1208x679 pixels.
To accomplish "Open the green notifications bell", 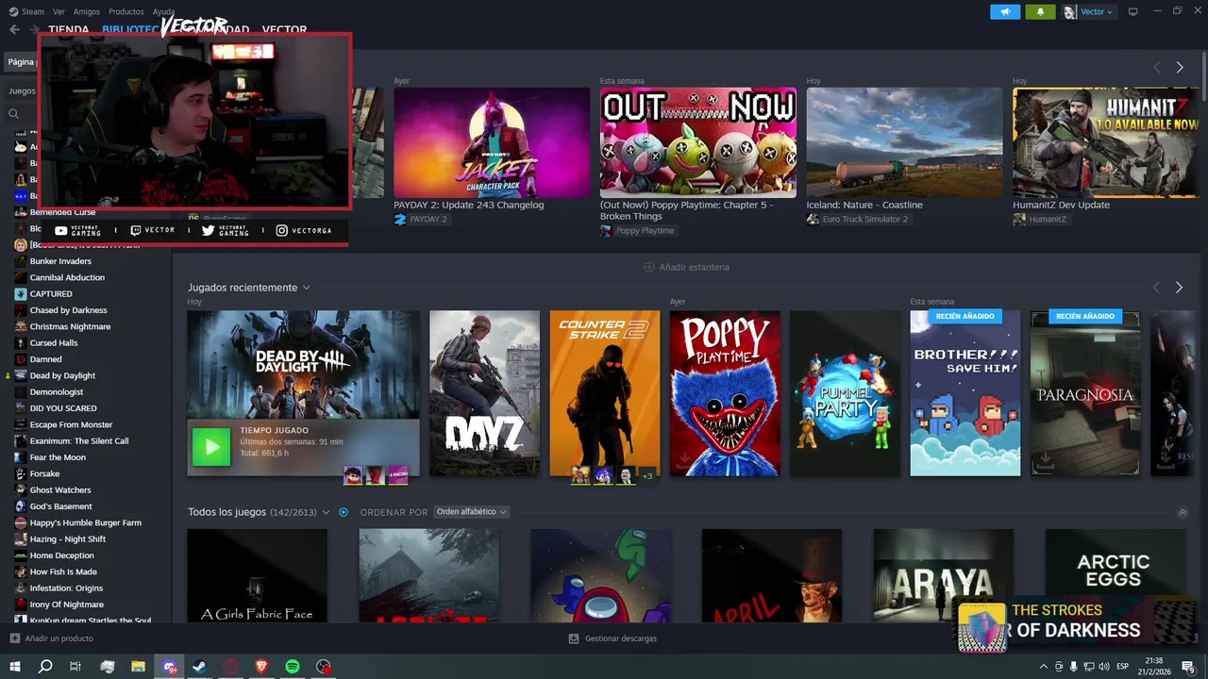I will pos(1041,11).
